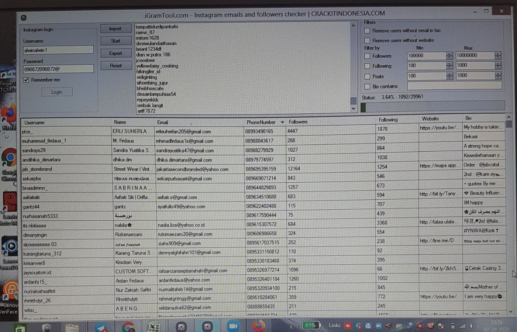Select bhebhoscafe in the username list
Screen dimensions: 517x332
[150, 88]
